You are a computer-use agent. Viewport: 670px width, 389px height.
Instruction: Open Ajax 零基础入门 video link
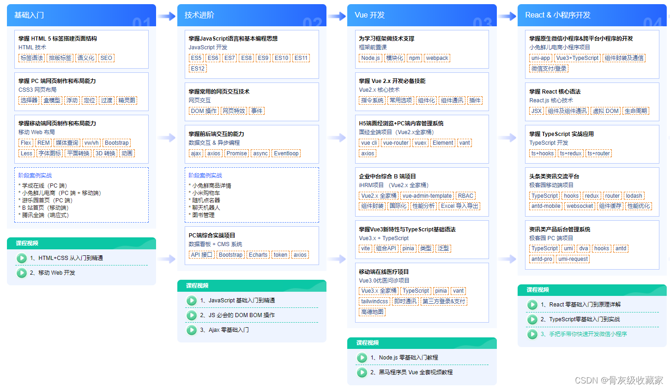point(224,330)
